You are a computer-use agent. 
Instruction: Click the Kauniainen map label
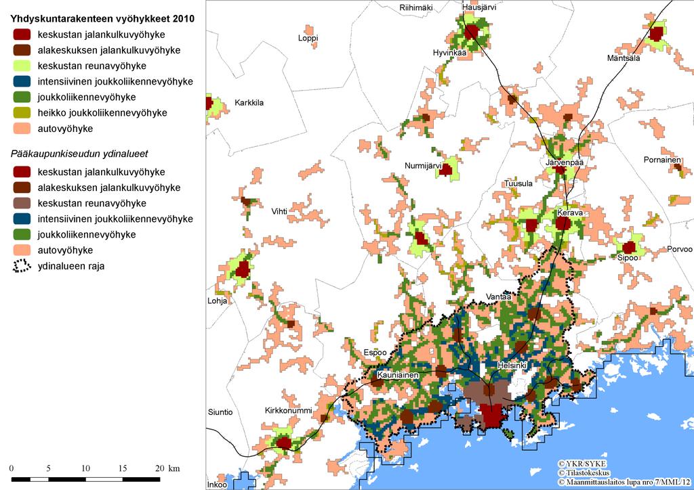[x=398, y=375]
